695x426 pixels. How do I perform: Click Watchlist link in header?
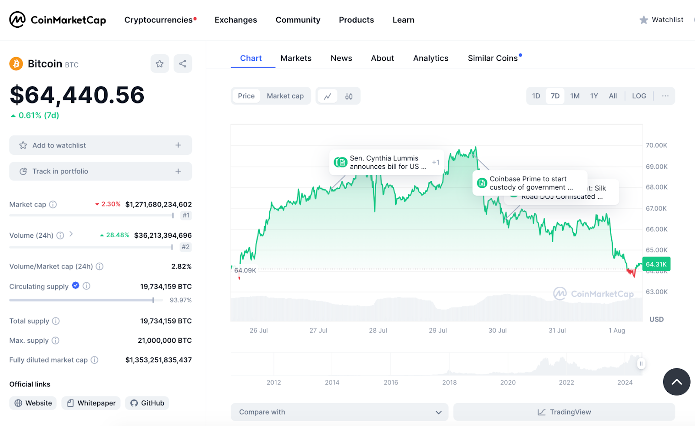[x=668, y=20]
